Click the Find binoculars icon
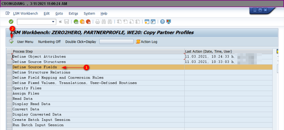This screenshot has width=284, height=130. (x=104, y=22)
